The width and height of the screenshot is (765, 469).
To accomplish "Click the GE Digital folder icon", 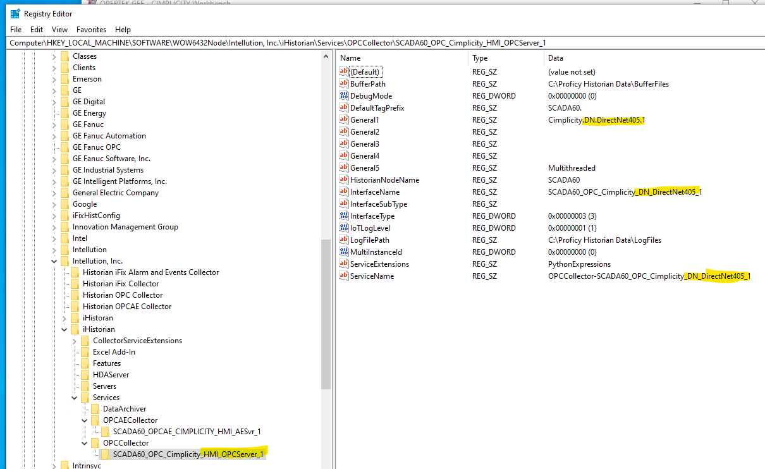I will pos(64,102).
